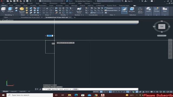Click the Undo arrow in quick access toolbar
Image resolution: width=173 pixels, height=97 pixels.
point(31,1)
